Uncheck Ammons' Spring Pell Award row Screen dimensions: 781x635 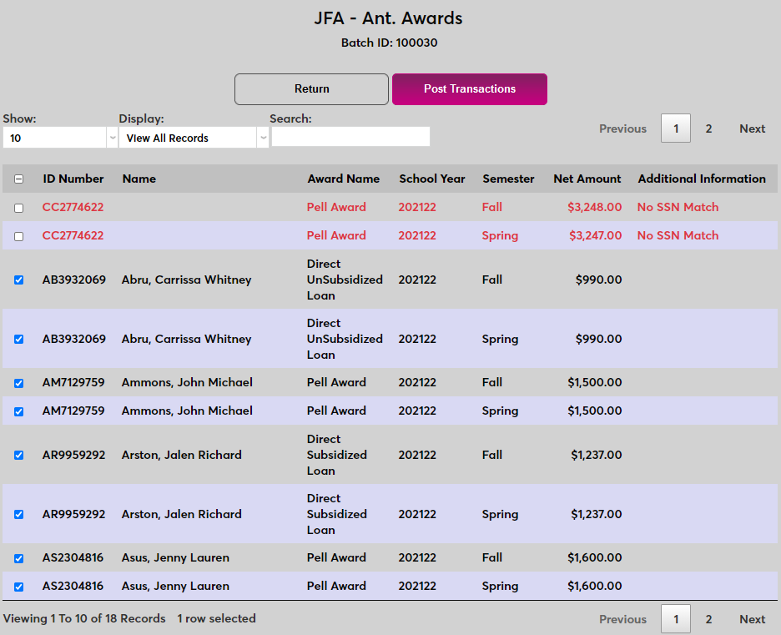[x=18, y=411]
